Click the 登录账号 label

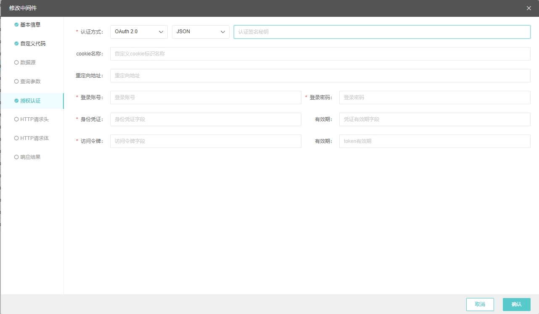point(92,98)
